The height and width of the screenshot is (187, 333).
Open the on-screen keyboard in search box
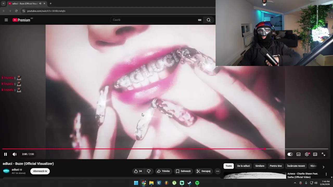point(200,20)
